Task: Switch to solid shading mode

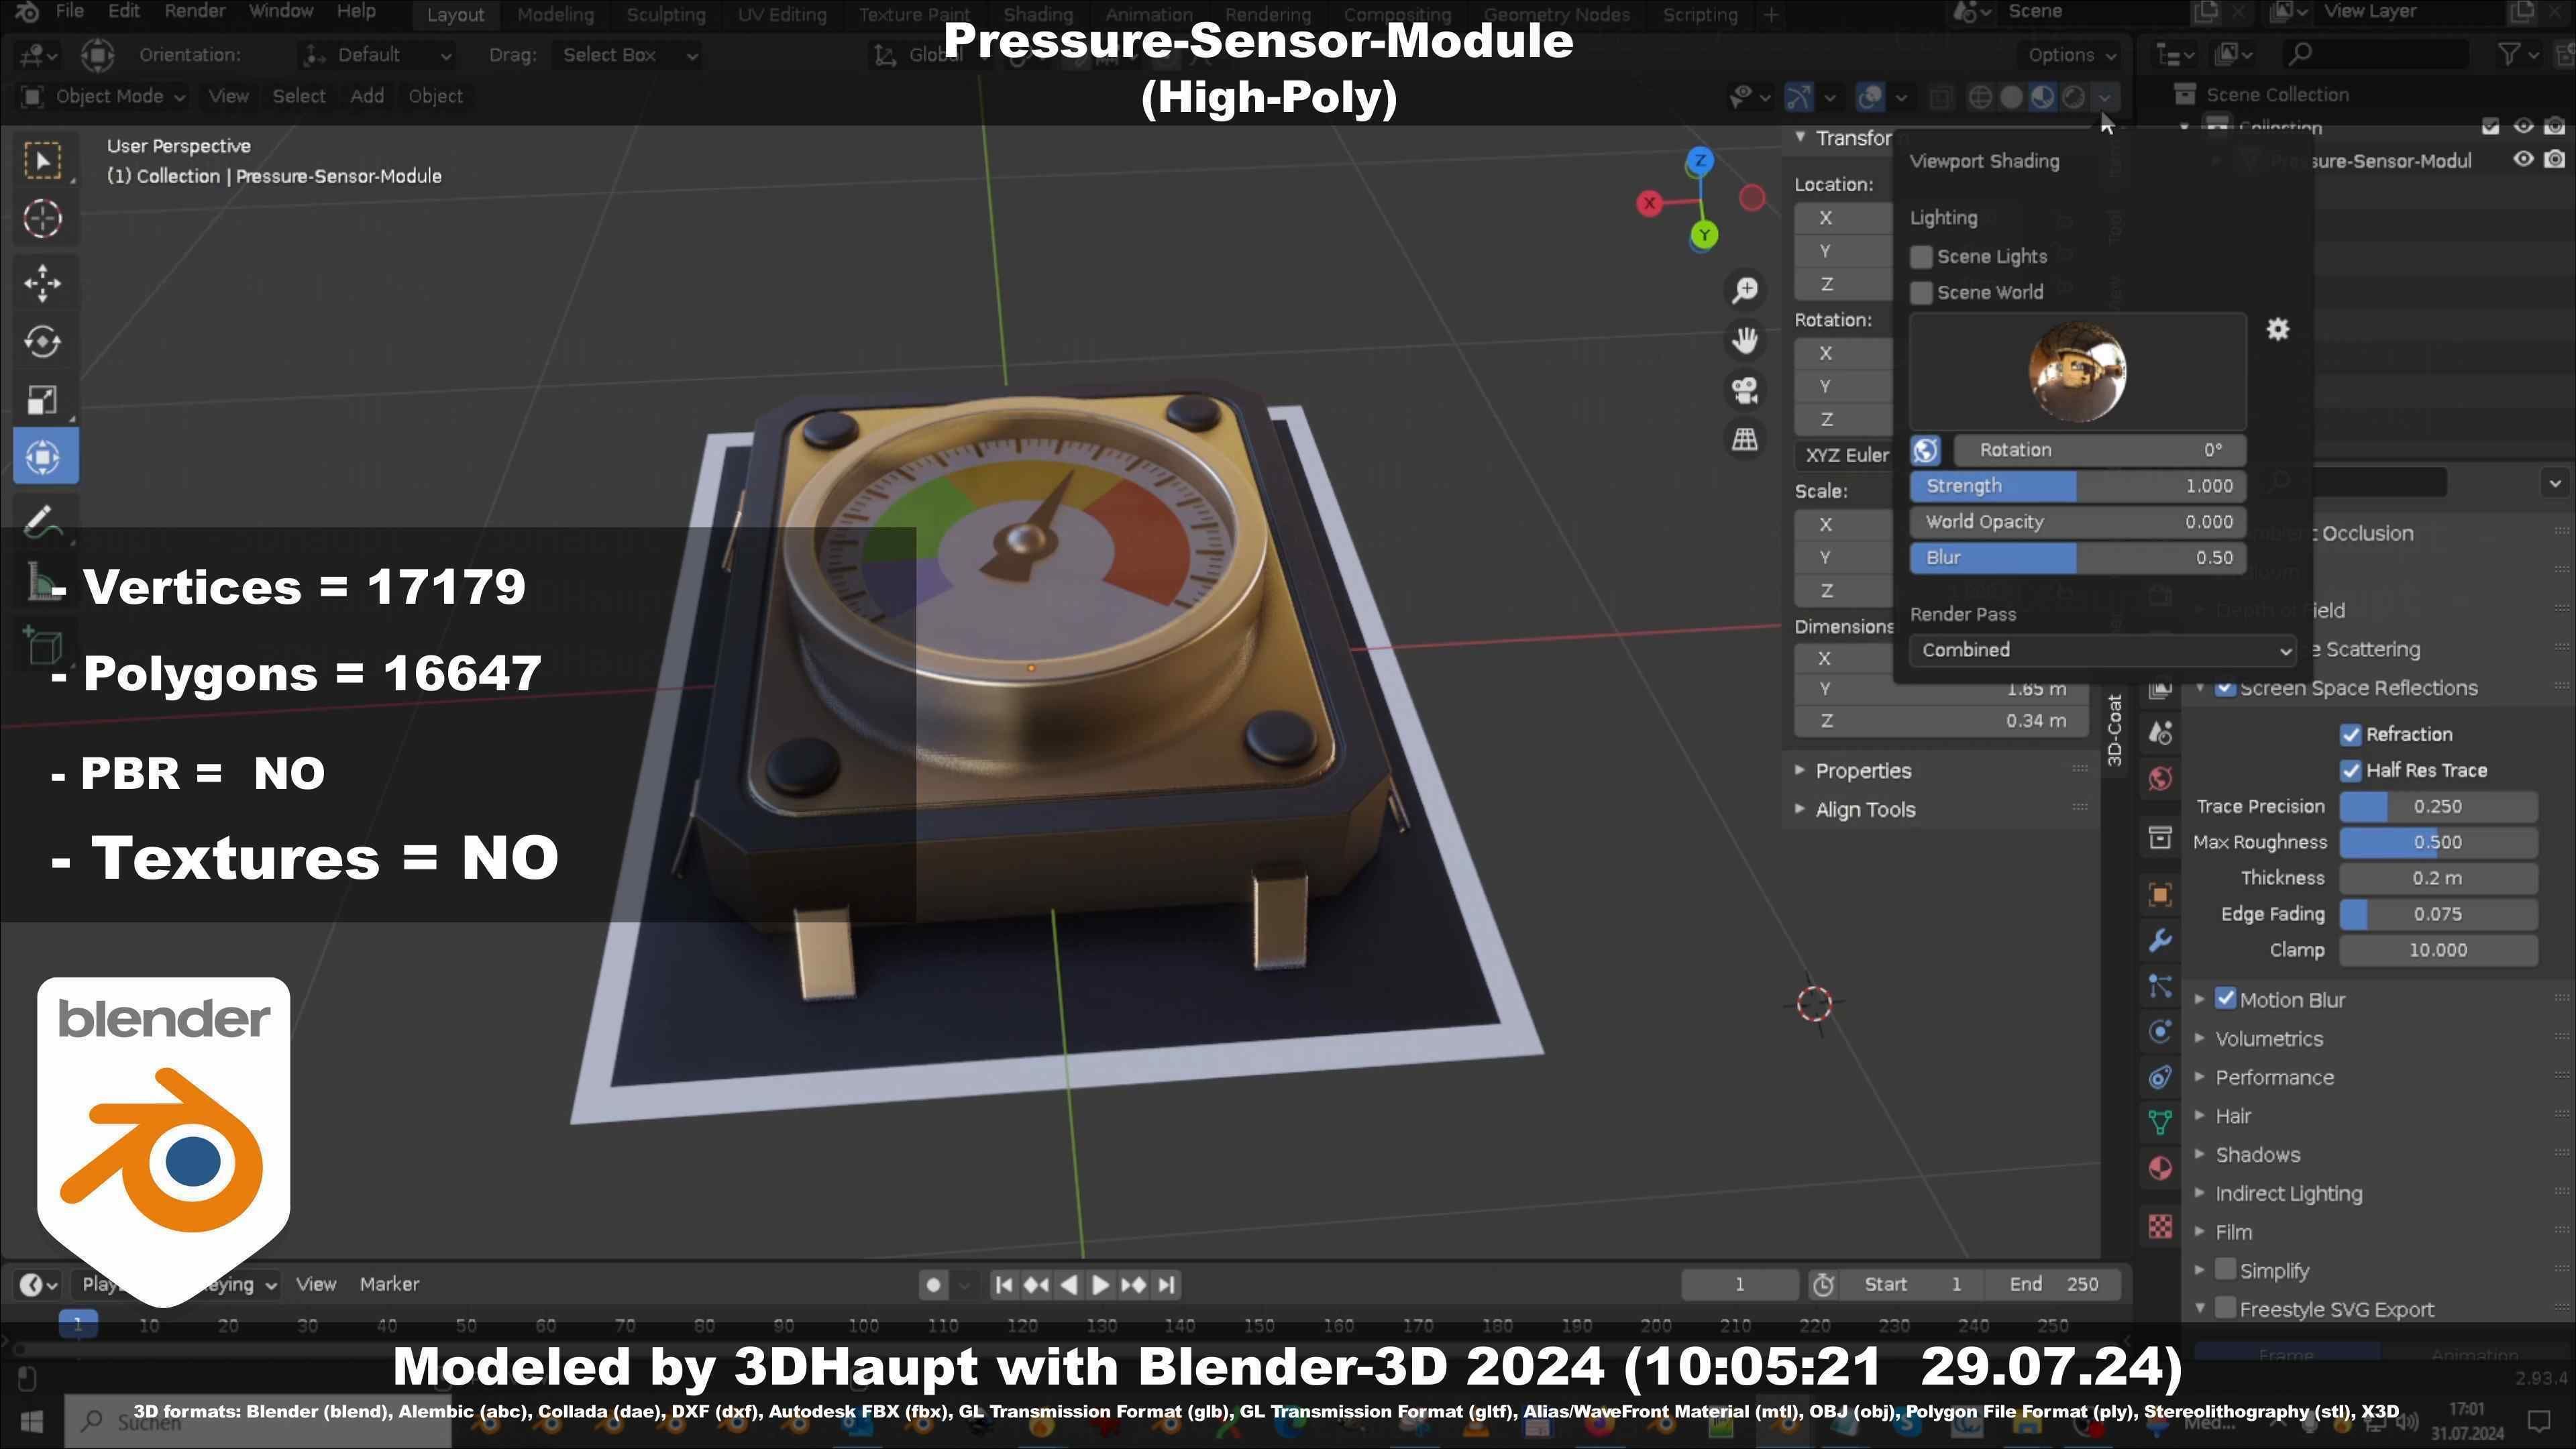Action: coord(2011,97)
